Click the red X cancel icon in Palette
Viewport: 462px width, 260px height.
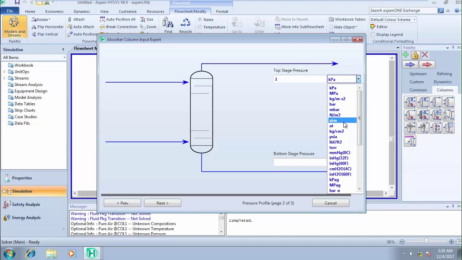point(424,55)
